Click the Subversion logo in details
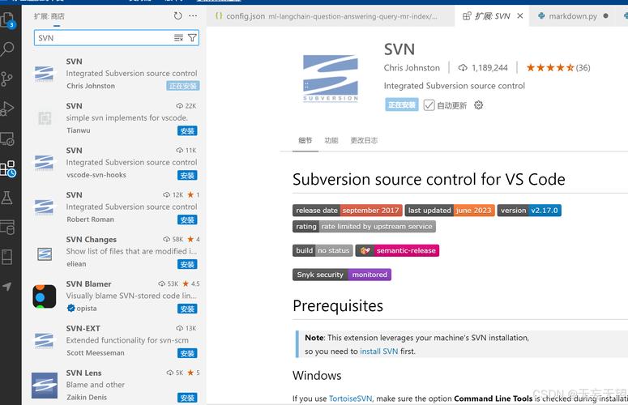 (x=331, y=78)
